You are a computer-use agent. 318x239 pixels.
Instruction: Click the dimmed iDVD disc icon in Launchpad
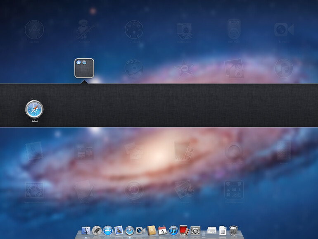click(x=134, y=69)
